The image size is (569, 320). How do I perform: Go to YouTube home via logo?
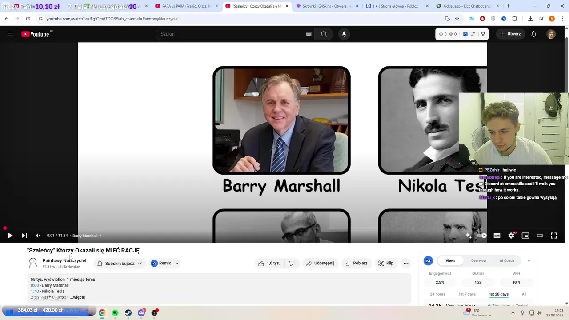[x=36, y=34]
